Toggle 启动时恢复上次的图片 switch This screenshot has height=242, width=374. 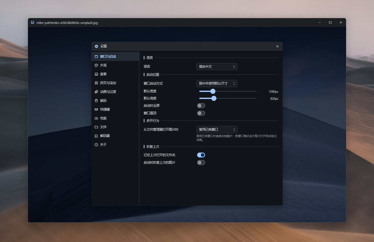coord(201,162)
